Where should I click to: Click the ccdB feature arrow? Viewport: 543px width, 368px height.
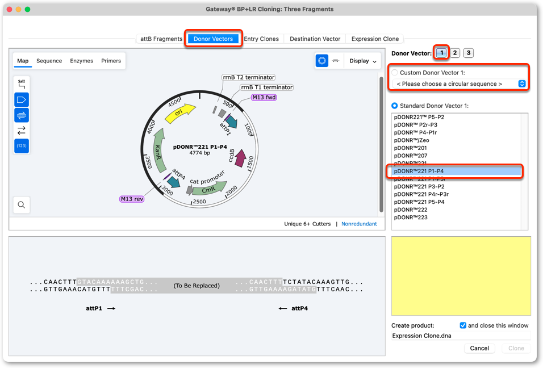coord(240,158)
